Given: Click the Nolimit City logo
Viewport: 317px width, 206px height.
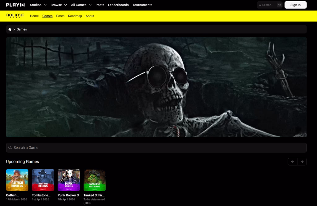Looking at the screenshot, I should pos(15,16).
